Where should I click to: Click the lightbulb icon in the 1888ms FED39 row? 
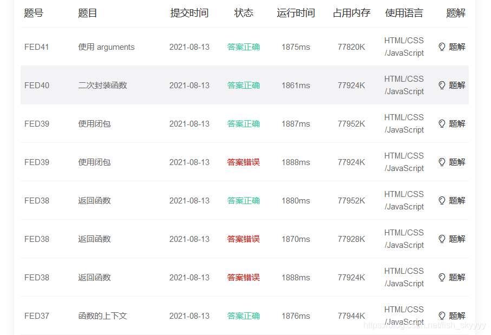click(442, 162)
